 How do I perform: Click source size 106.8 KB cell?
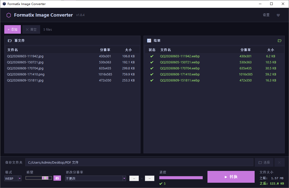tap(128, 56)
